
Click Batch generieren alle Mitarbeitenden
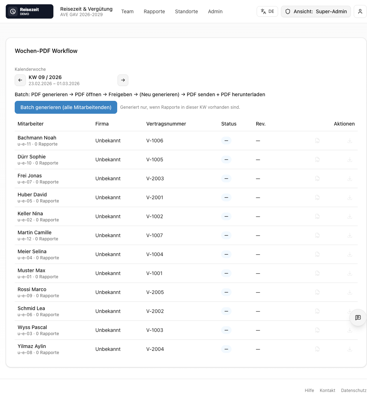66,107
